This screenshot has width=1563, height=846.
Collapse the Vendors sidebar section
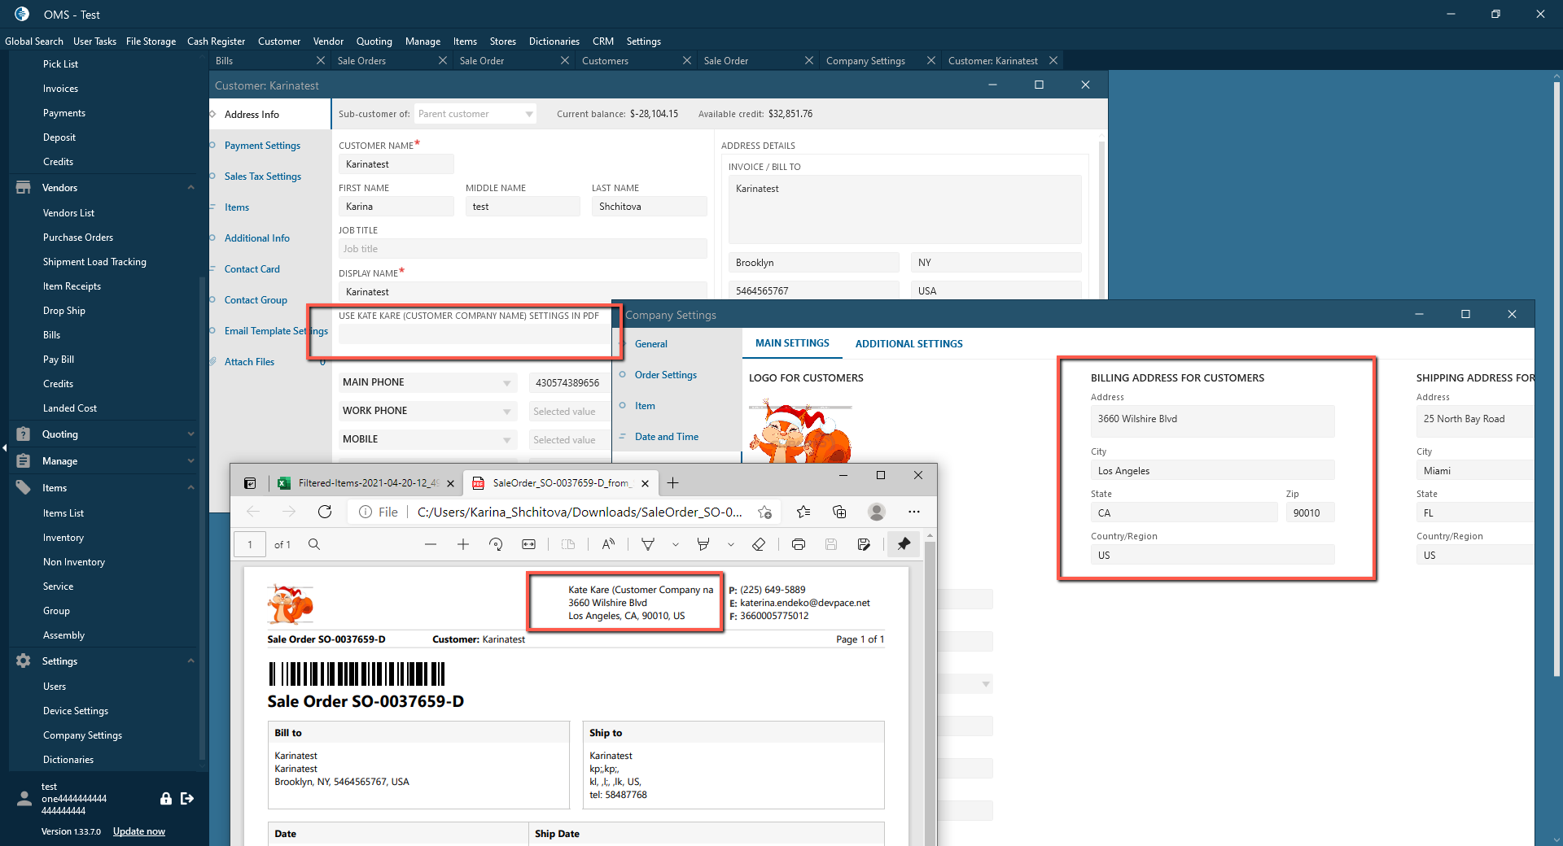(x=190, y=188)
